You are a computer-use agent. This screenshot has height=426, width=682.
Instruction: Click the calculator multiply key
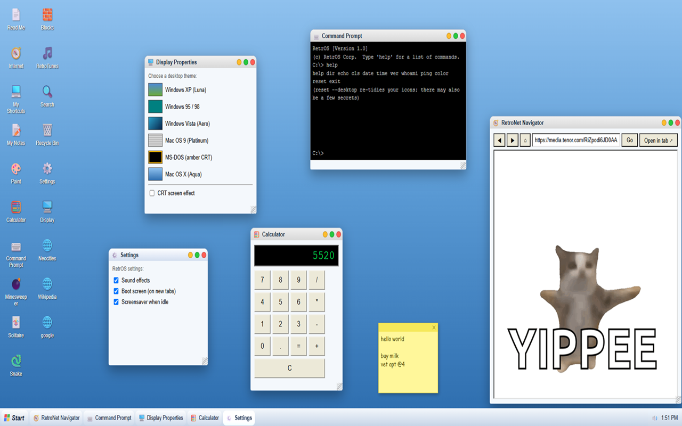click(x=316, y=302)
